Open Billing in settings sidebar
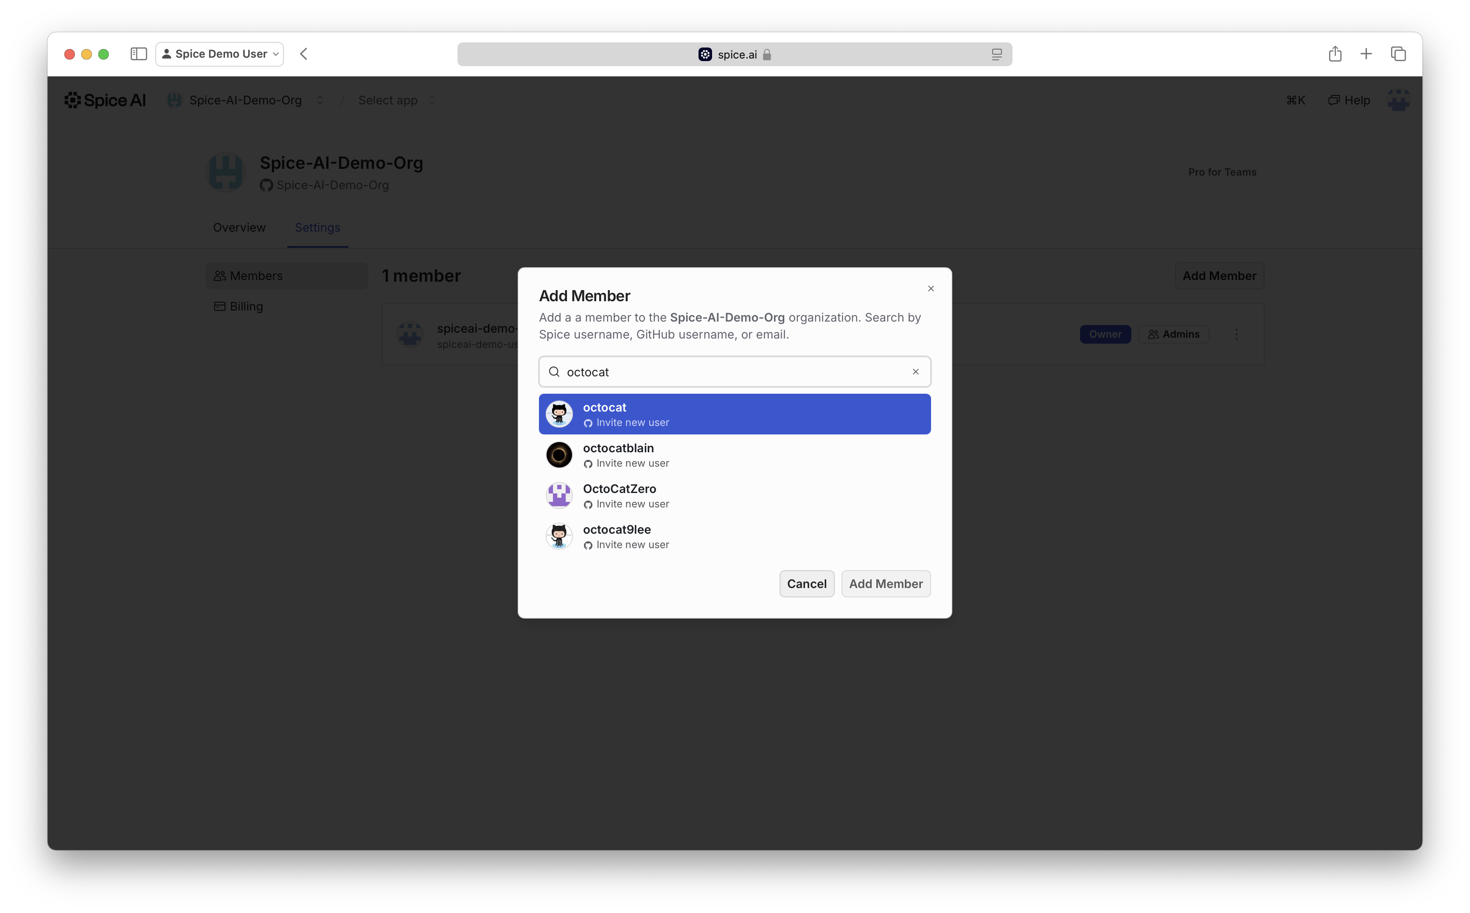The image size is (1470, 913). (246, 306)
